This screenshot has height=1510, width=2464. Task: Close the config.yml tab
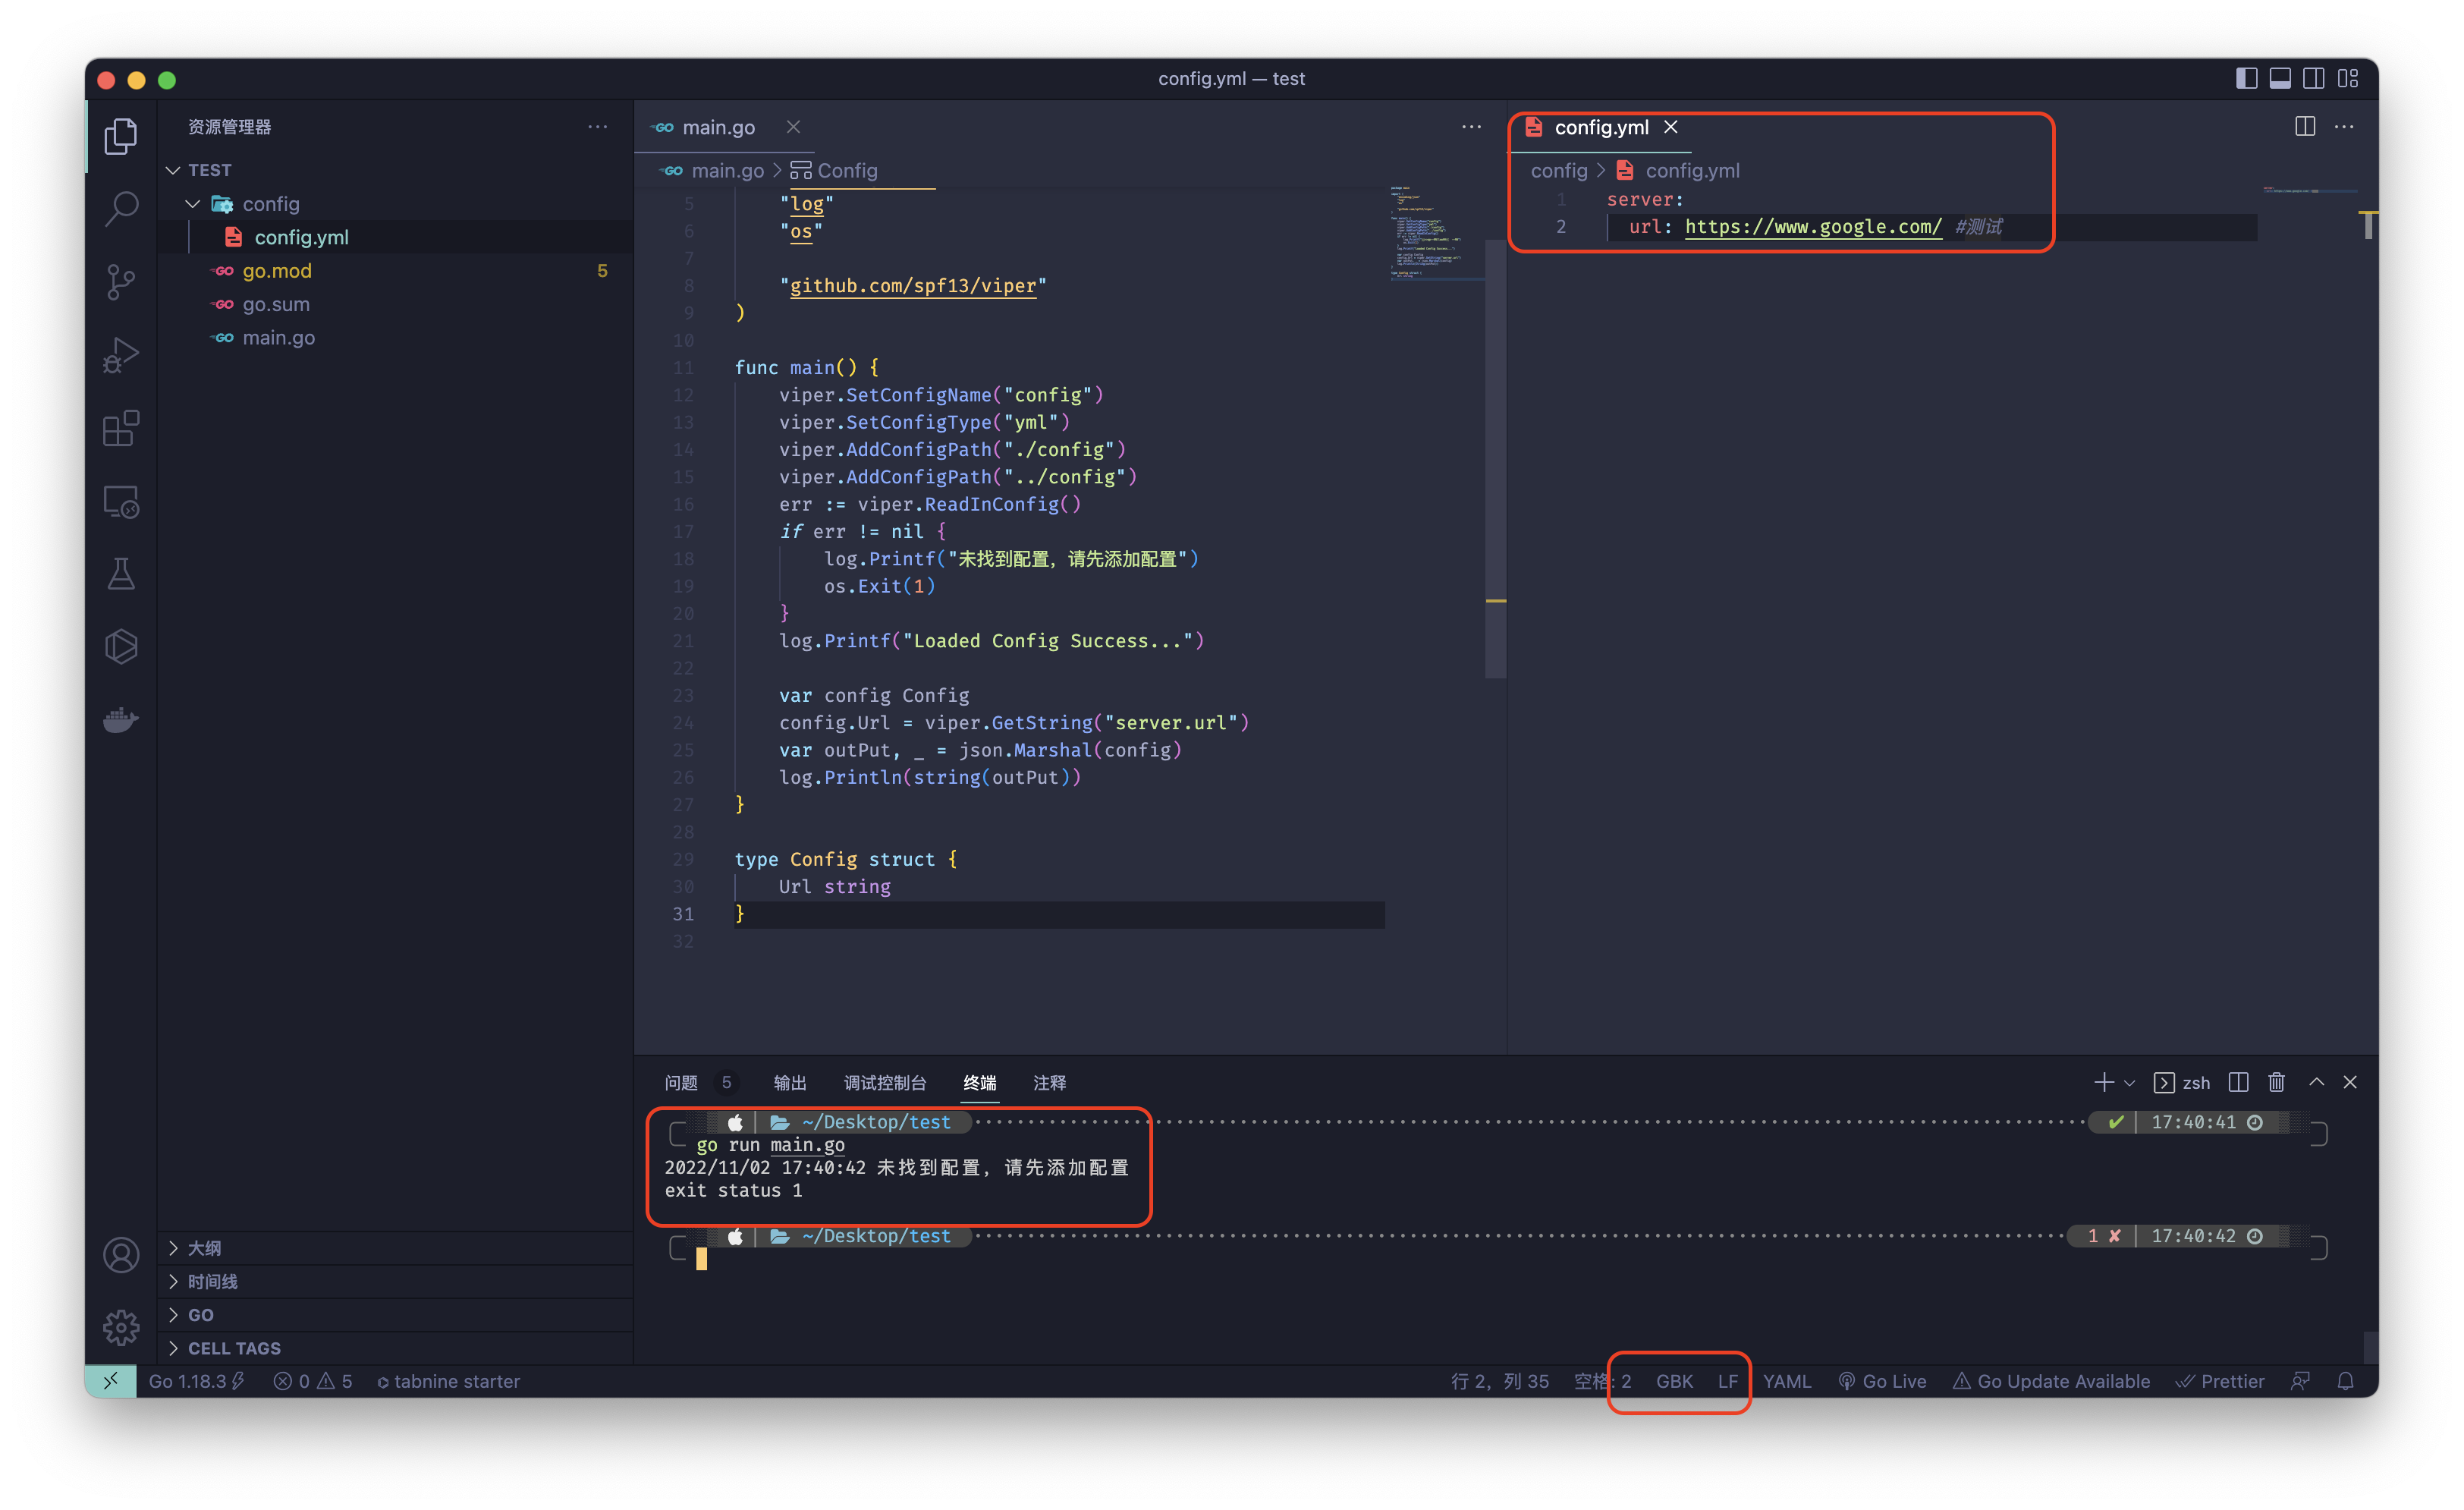[x=1671, y=127]
